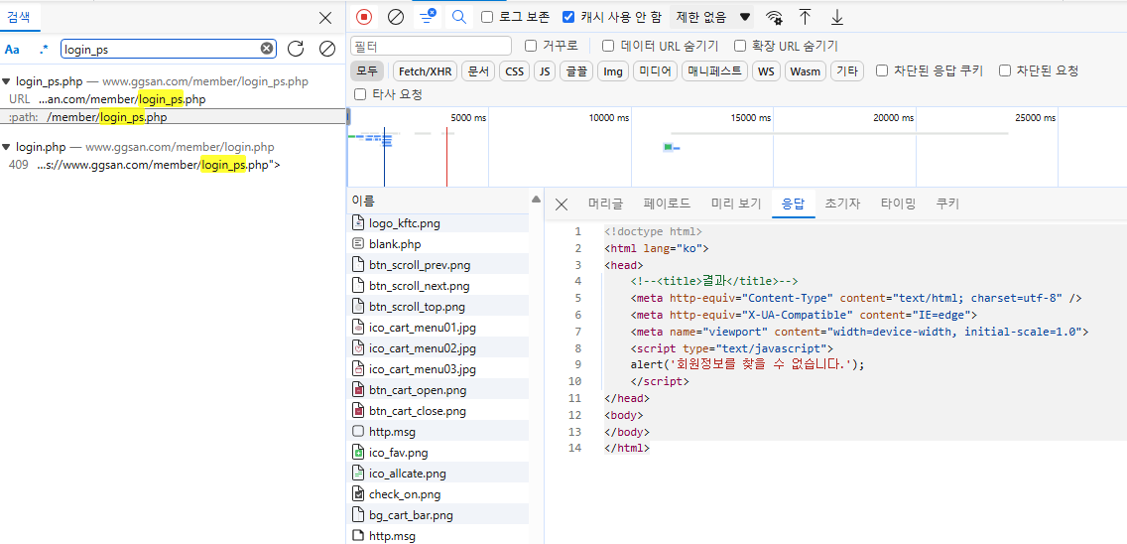Filter by 모두 all types

pos(367,70)
